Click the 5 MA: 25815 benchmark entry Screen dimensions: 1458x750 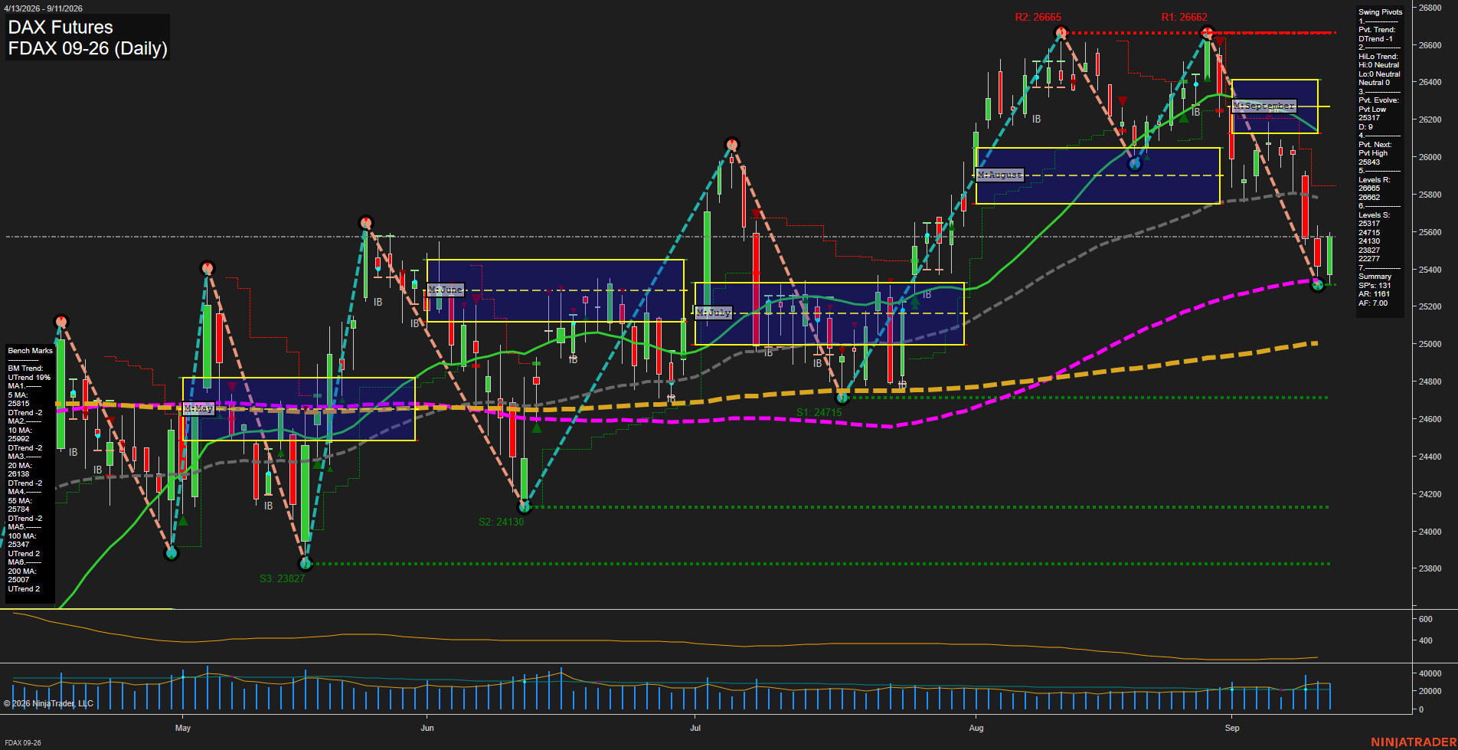[x=18, y=399]
